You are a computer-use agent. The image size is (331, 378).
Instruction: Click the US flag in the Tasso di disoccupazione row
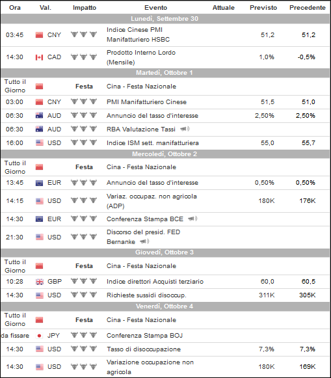[x=40, y=349]
